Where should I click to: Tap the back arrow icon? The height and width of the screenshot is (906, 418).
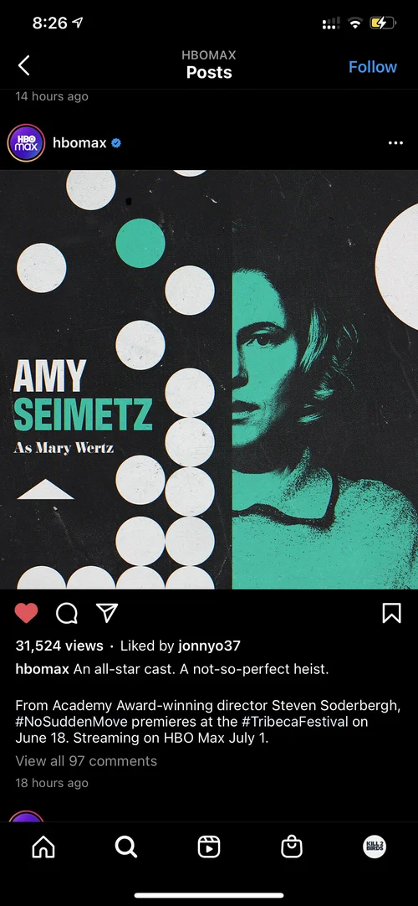click(x=23, y=66)
